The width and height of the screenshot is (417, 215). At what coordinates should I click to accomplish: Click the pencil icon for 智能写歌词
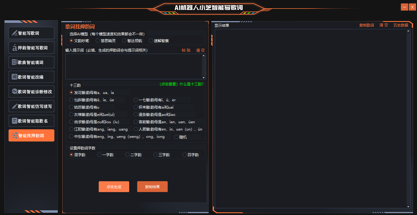point(14,33)
